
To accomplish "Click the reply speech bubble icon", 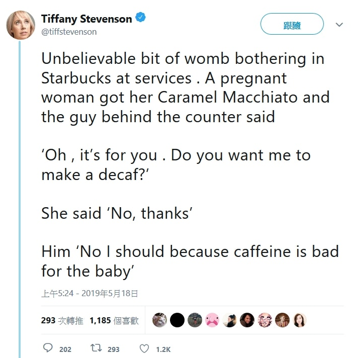I will (48, 348).
